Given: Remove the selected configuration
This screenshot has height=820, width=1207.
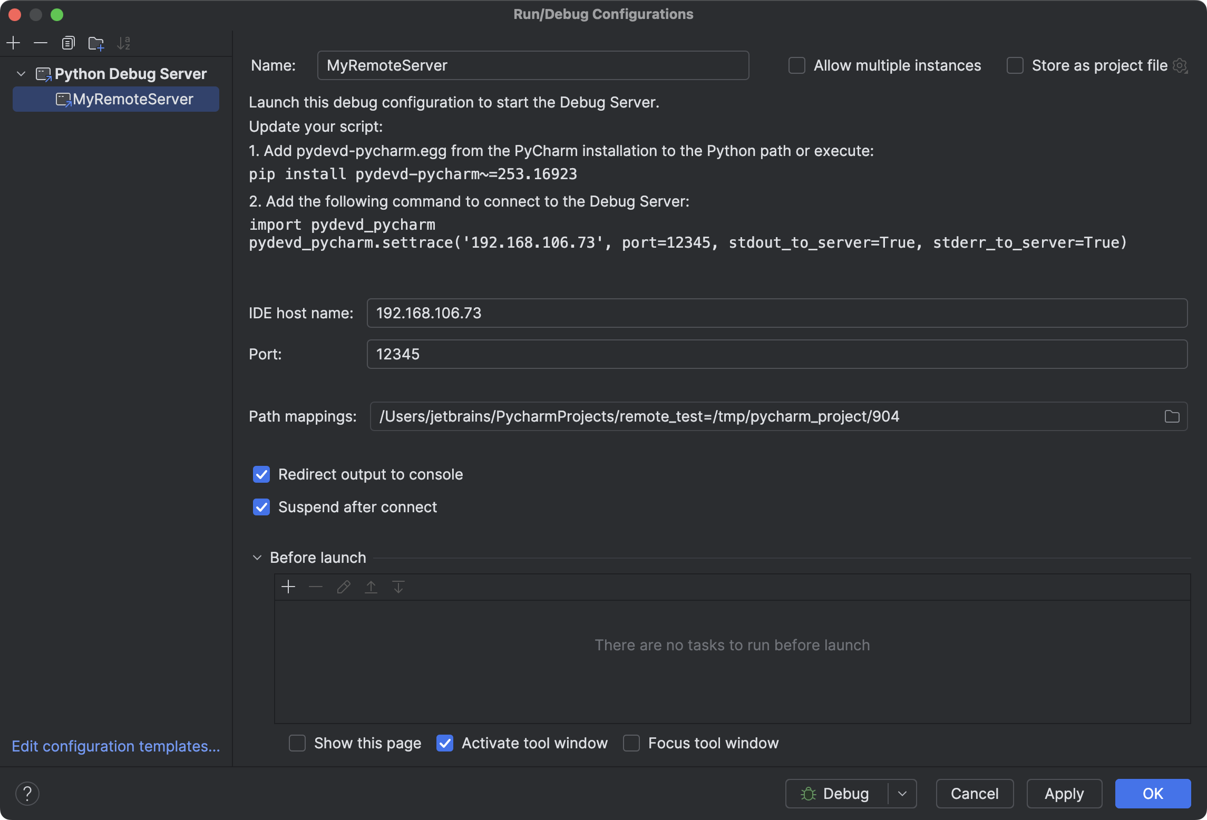Looking at the screenshot, I should pos(41,43).
